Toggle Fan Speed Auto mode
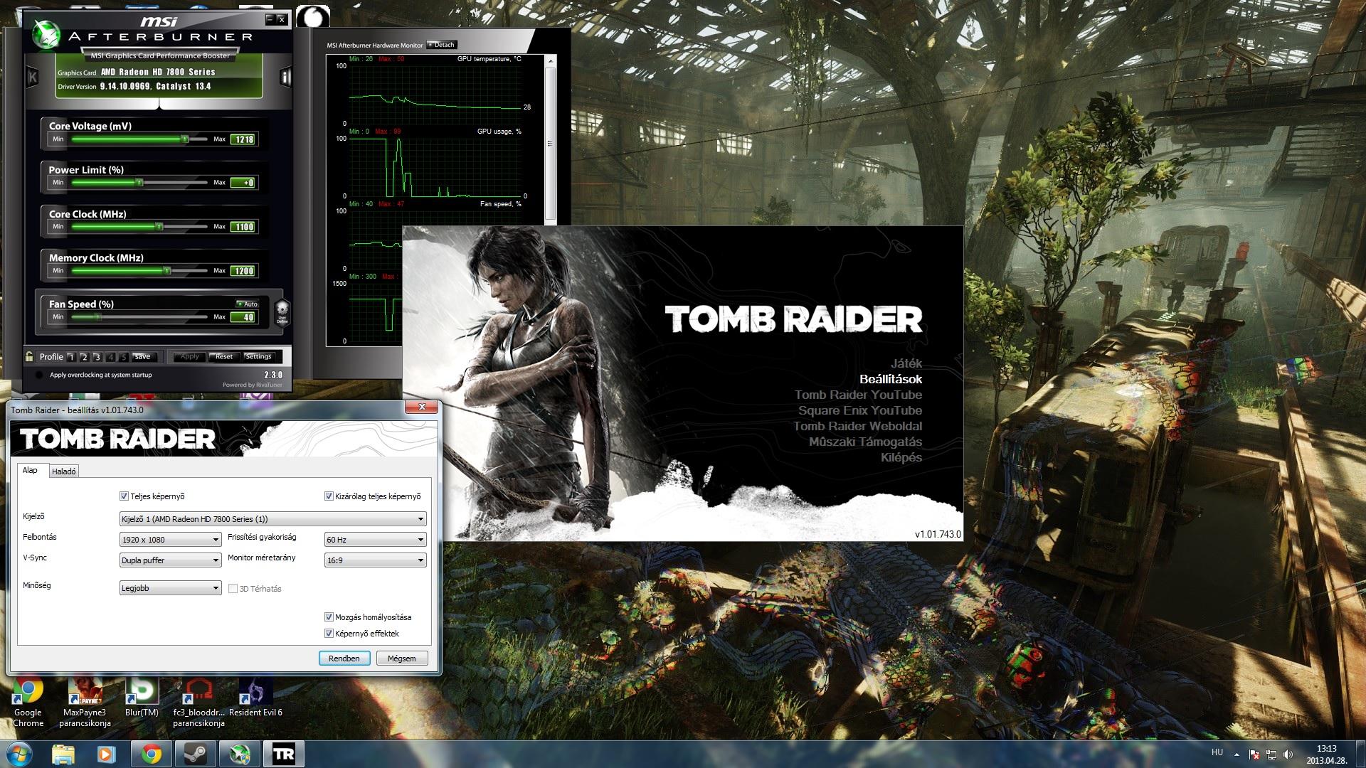Image resolution: width=1366 pixels, height=768 pixels. [248, 304]
